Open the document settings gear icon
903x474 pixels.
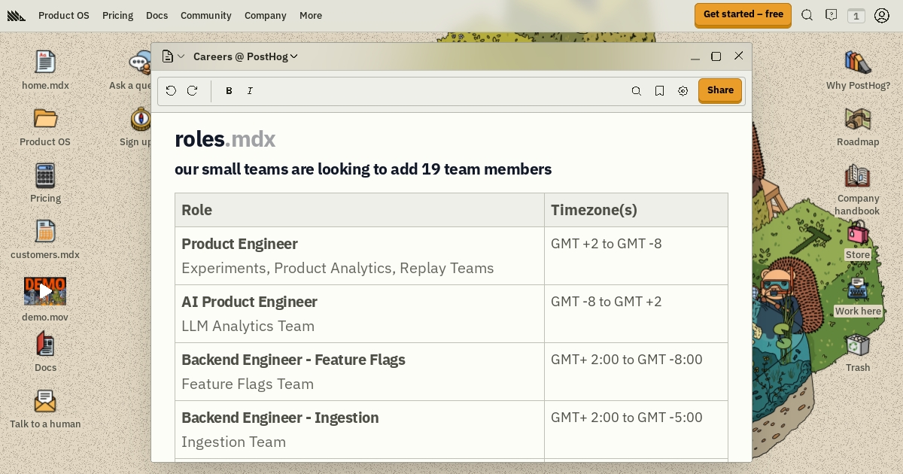pos(683,91)
